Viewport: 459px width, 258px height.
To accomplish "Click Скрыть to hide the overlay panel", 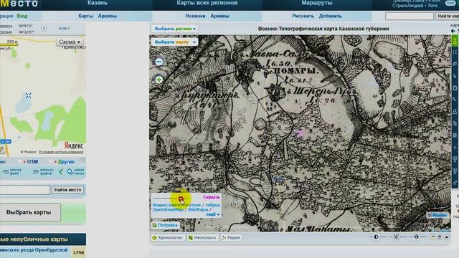I will [x=212, y=197].
